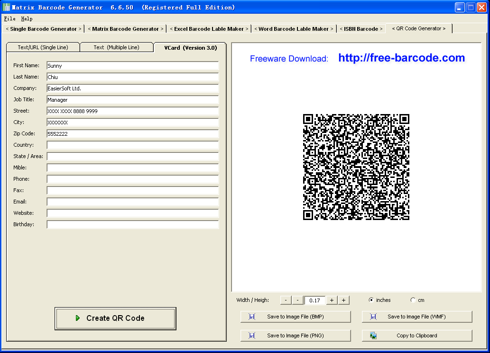Focus the Birthday input field
Screen dimensions: 490x353
click(x=132, y=224)
